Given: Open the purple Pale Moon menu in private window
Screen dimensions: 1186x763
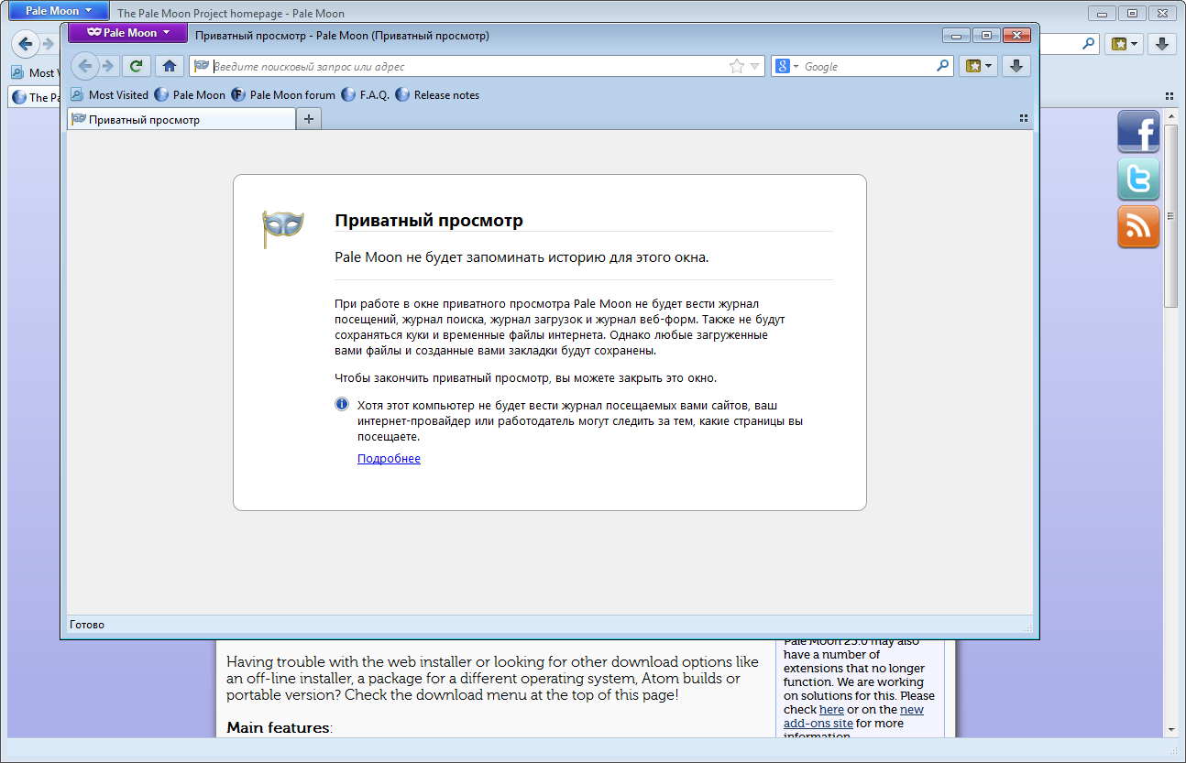Looking at the screenshot, I should point(128,33).
